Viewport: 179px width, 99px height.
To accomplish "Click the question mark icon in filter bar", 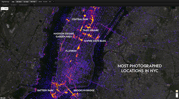I will [x=32, y=5].
